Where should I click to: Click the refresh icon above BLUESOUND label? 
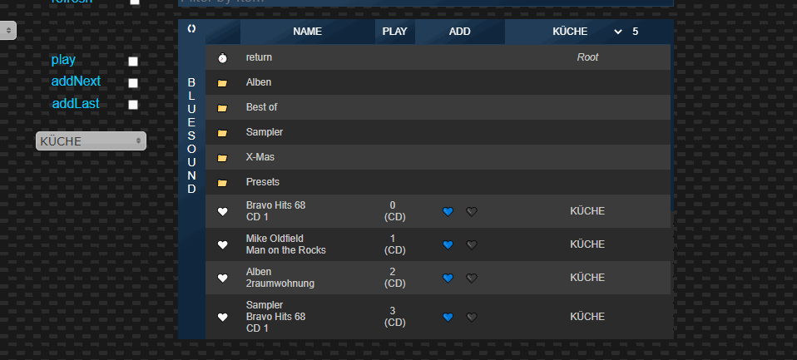[191, 28]
